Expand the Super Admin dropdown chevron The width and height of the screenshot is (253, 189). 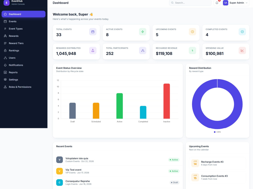pyautogui.click(x=246, y=3)
